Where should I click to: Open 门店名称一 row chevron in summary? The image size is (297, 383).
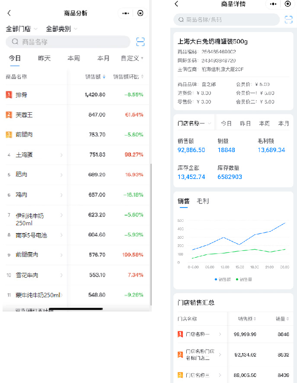pos(220,334)
